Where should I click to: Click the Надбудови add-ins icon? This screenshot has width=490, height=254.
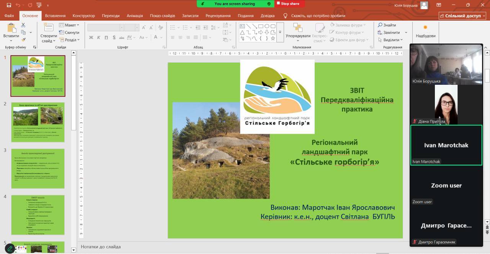(425, 28)
